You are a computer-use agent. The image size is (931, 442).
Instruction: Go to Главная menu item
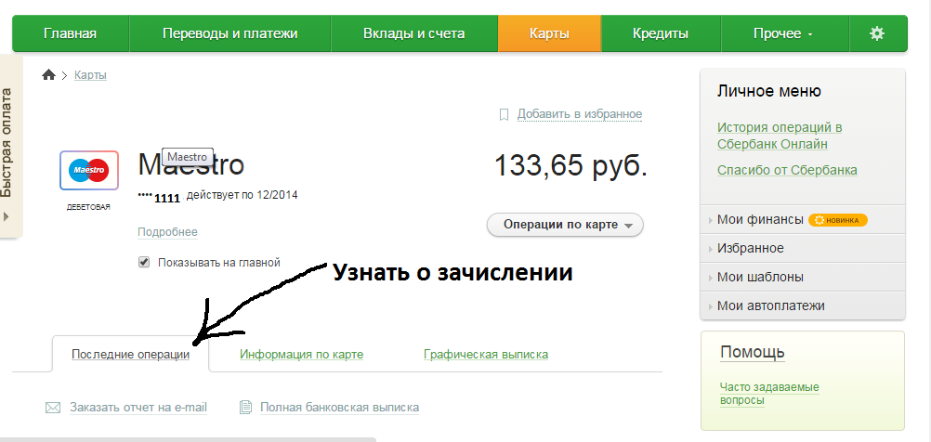(70, 33)
